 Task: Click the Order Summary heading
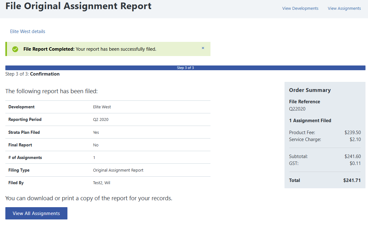pyautogui.click(x=310, y=90)
